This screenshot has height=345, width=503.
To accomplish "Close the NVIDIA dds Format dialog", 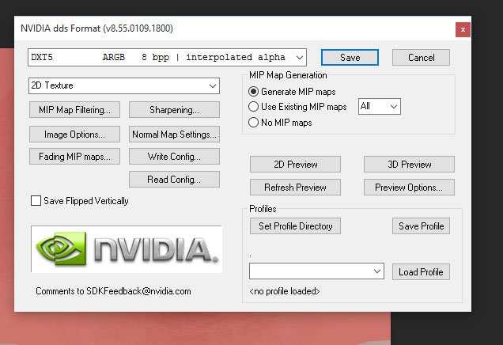I will 463,29.
